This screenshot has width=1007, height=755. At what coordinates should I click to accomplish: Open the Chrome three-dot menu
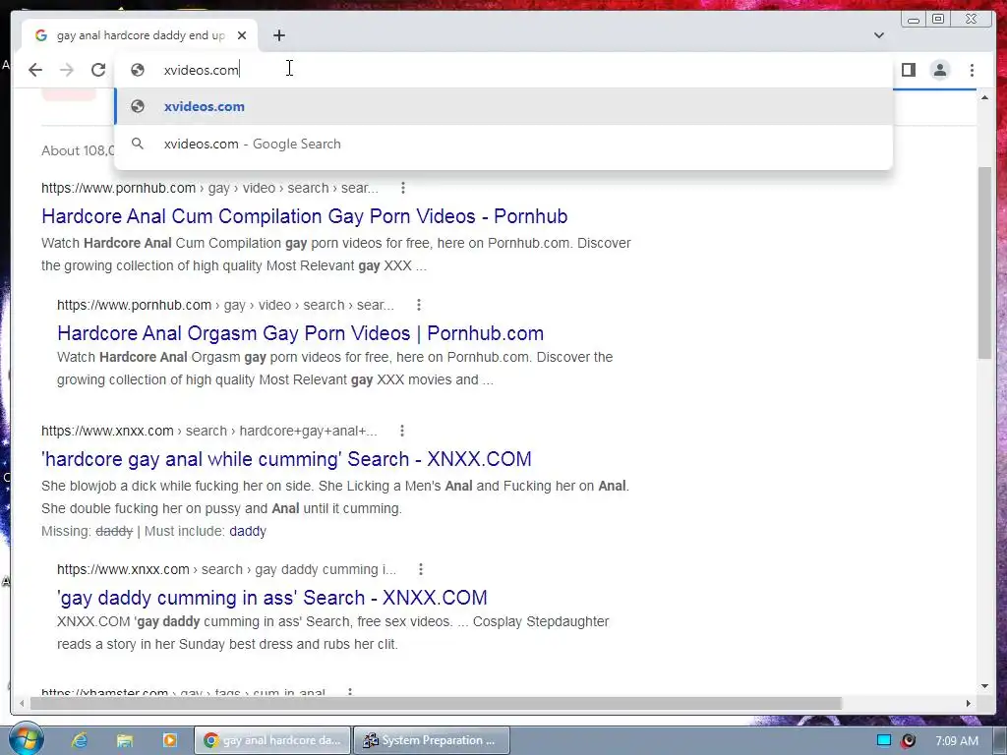(972, 70)
